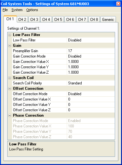The image size is (122, 165).
Task: Click the Phase Correction Z value 40
Action: click(91, 137)
